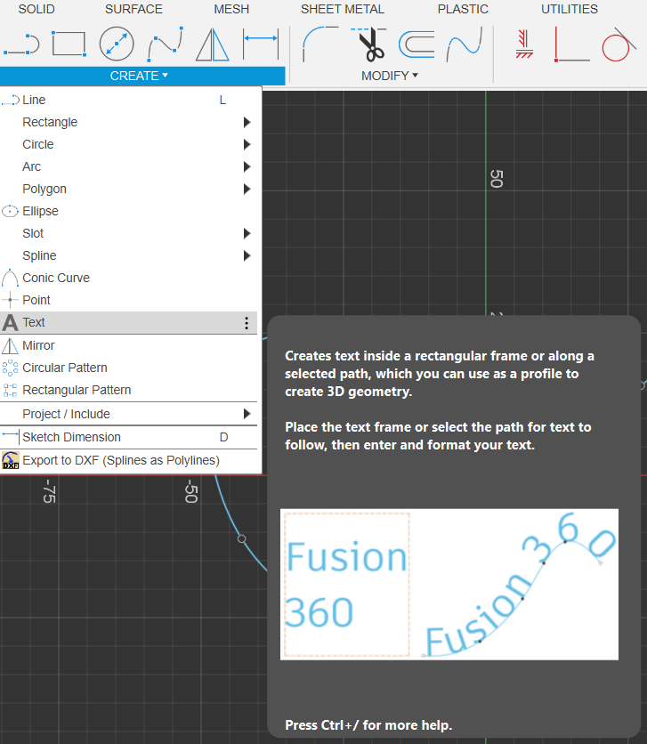Select the blue curve icon in Modify

pos(465,44)
